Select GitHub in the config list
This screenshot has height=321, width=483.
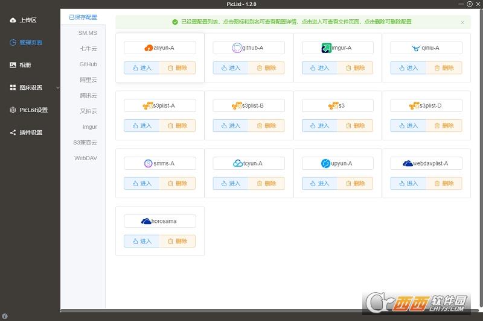tap(88, 64)
